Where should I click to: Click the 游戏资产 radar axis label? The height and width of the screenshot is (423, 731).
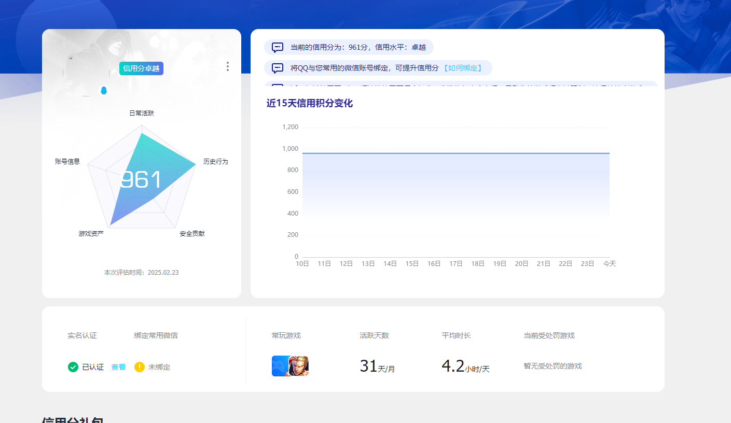(91, 234)
